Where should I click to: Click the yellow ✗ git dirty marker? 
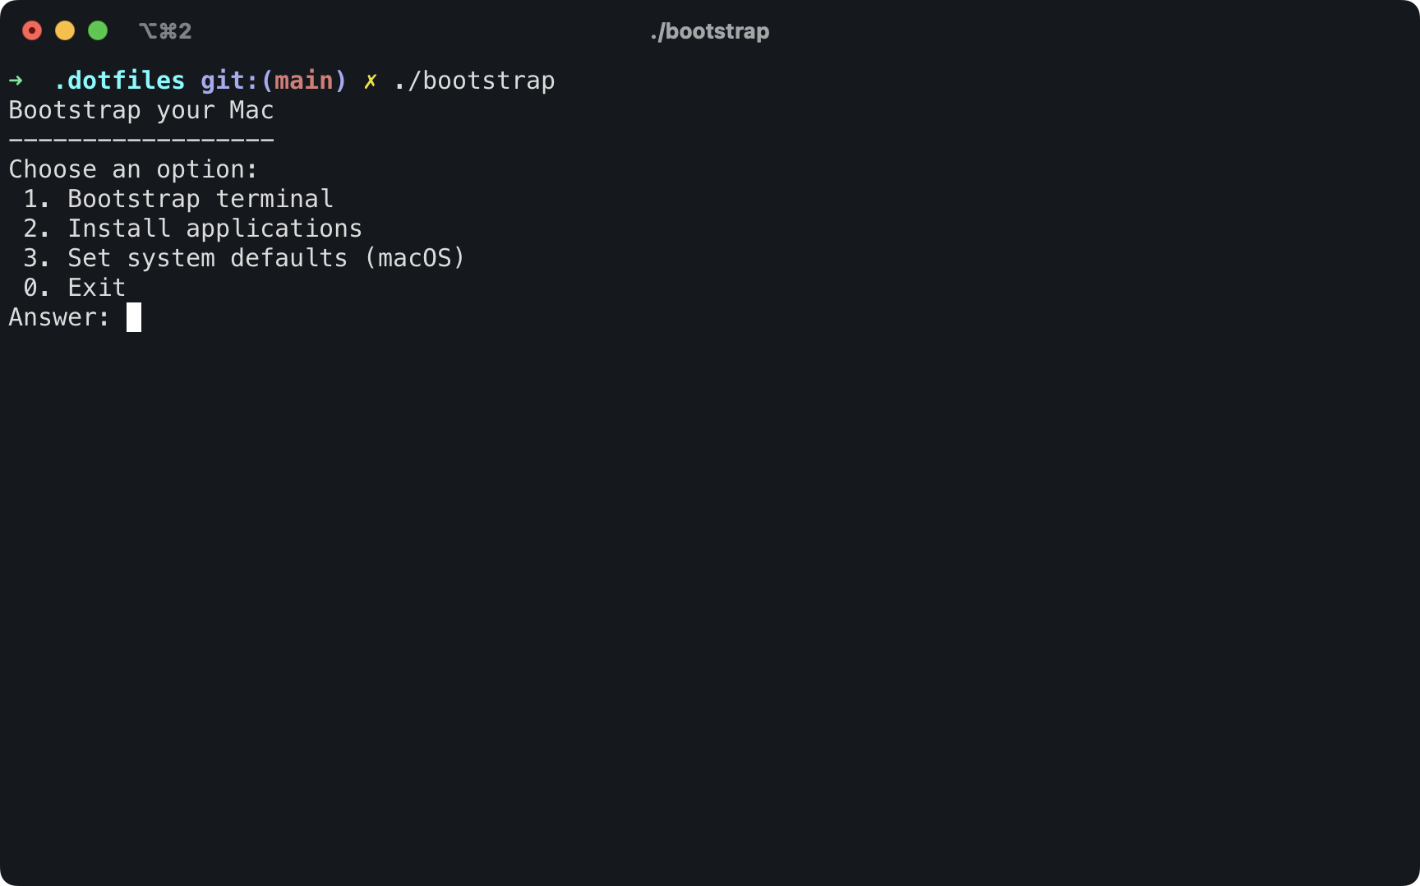tap(371, 81)
